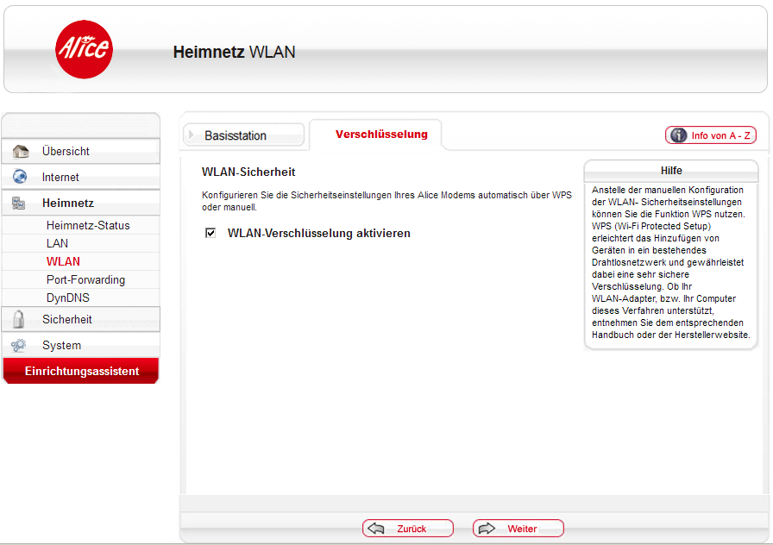The height and width of the screenshot is (545, 773).
Task: Open the DynDNS page
Action: pos(68,298)
